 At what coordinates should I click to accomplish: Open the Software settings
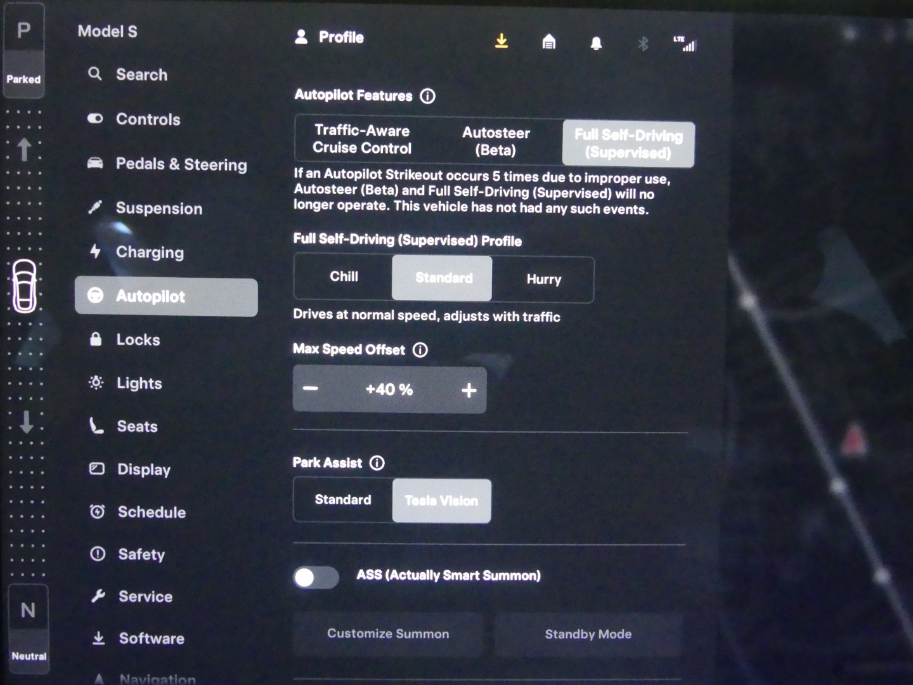click(x=138, y=638)
